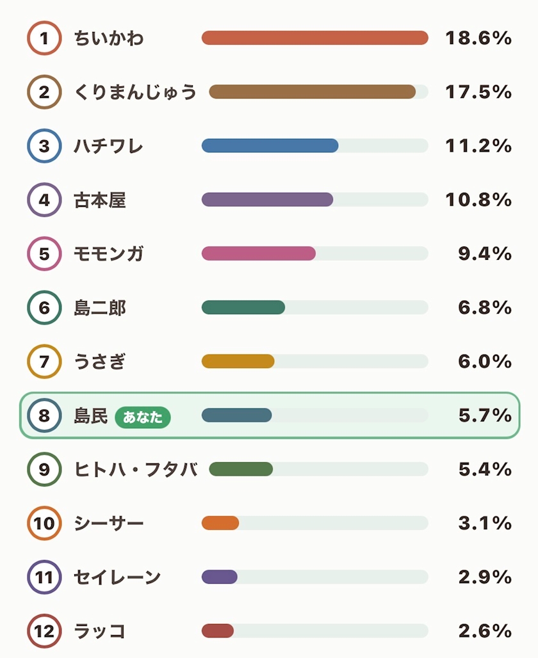Click the rank 2 brown circle badge
Image resolution: width=538 pixels, height=658 pixels.
pos(45,92)
